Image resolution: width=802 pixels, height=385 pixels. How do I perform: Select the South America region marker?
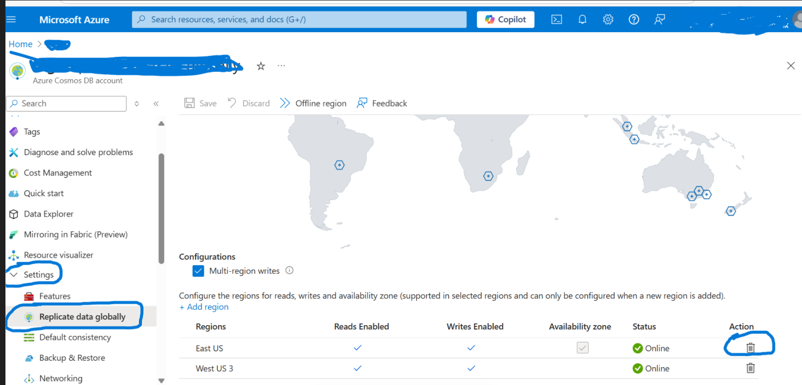point(339,165)
